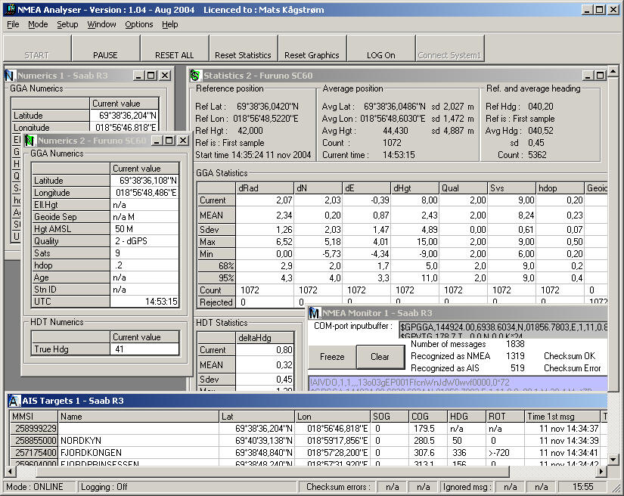Open the Setup menu
The height and width of the screenshot is (496, 624).
67,24
